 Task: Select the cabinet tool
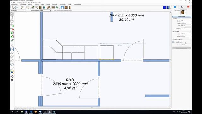pyautogui.click(x=66, y=7)
